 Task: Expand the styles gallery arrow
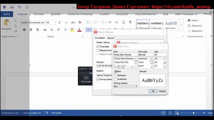tap(181, 25)
